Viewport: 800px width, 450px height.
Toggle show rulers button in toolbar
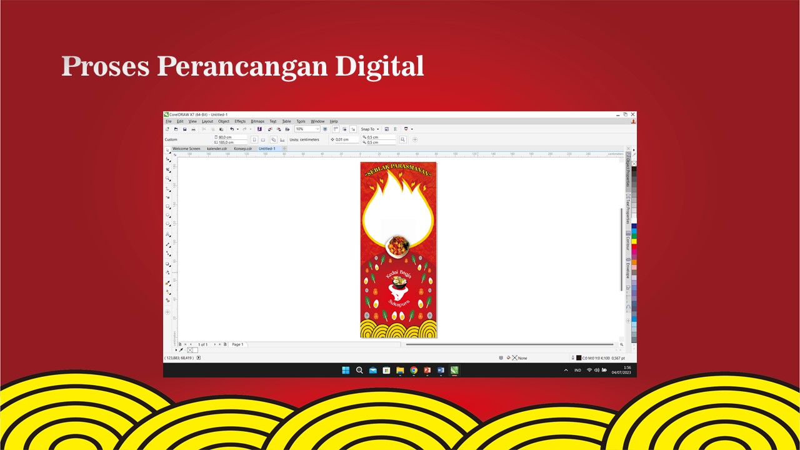pos(336,129)
